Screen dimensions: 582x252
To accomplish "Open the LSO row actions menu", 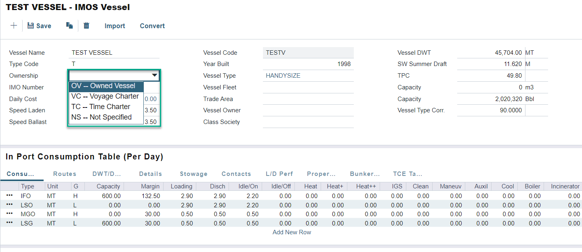I will point(10,205).
